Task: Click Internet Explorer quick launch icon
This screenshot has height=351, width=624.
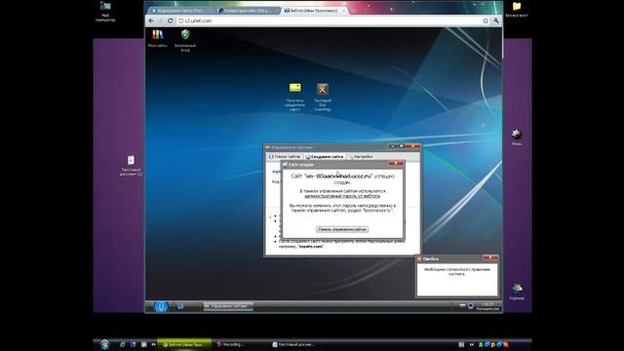Action: coord(123,344)
